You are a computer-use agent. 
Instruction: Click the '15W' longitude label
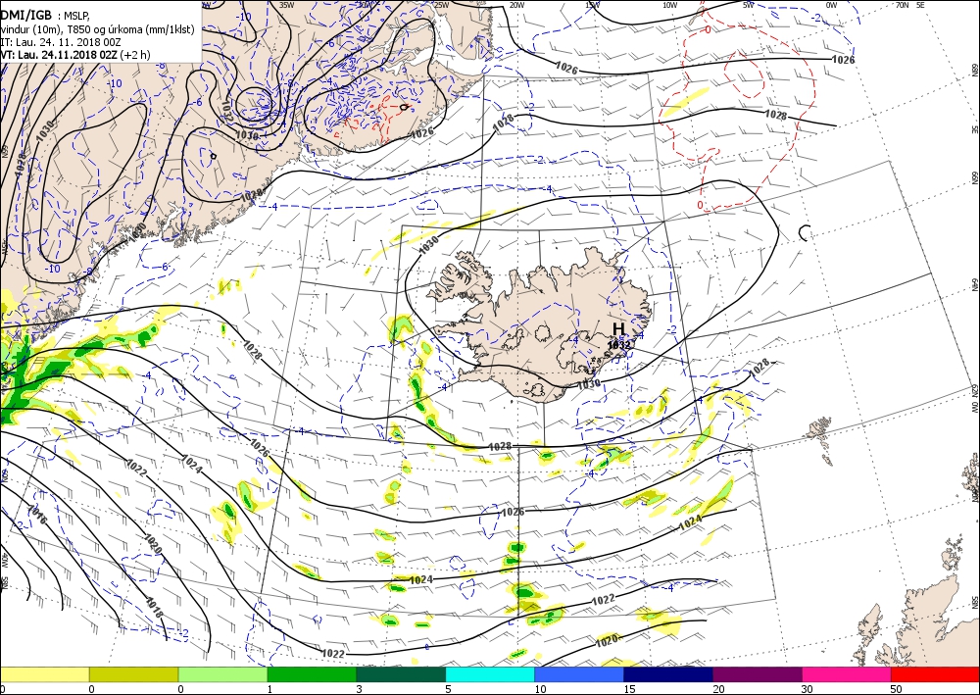tap(593, 5)
